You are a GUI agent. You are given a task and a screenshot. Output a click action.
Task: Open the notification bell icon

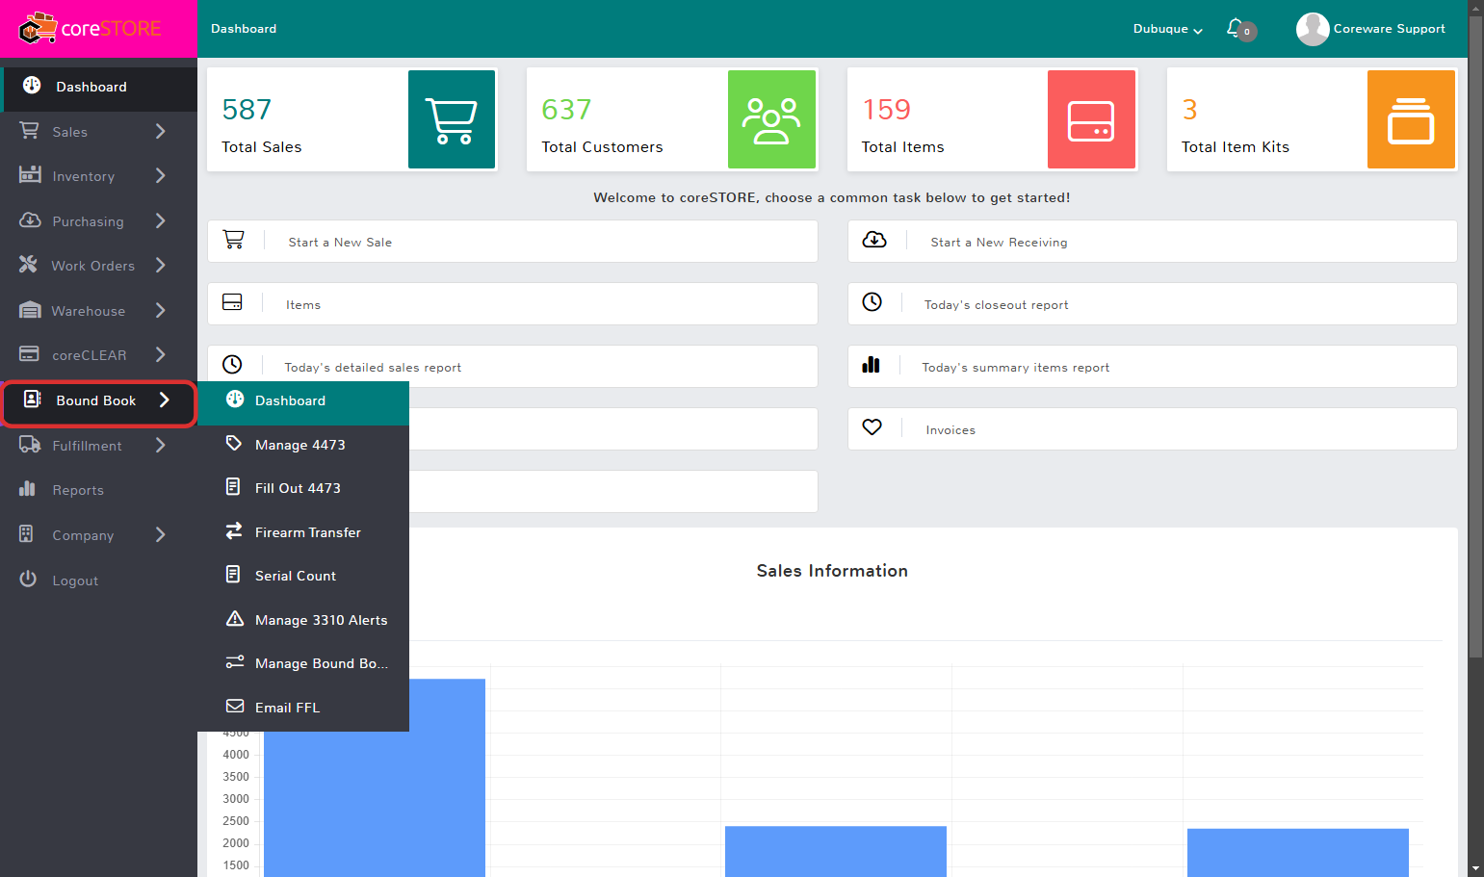click(1235, 28)
